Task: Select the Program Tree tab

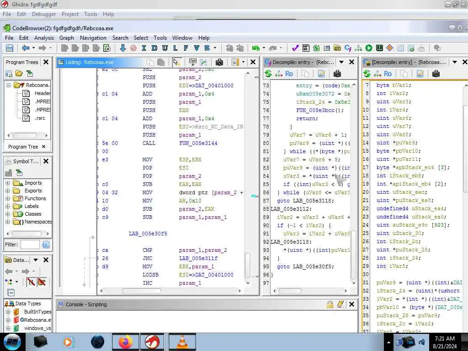Action: point(23,147)
